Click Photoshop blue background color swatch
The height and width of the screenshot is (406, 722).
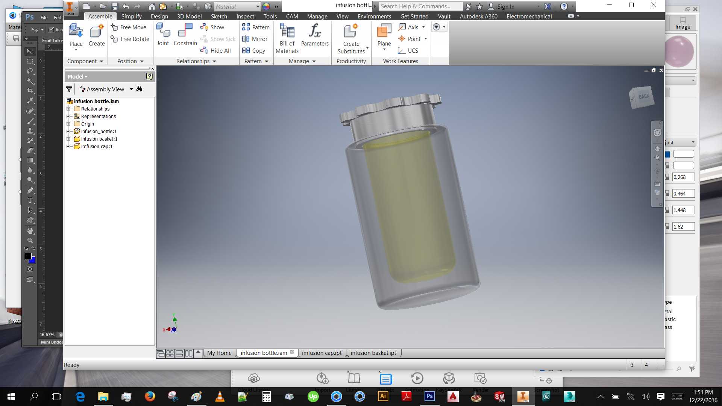33,261
